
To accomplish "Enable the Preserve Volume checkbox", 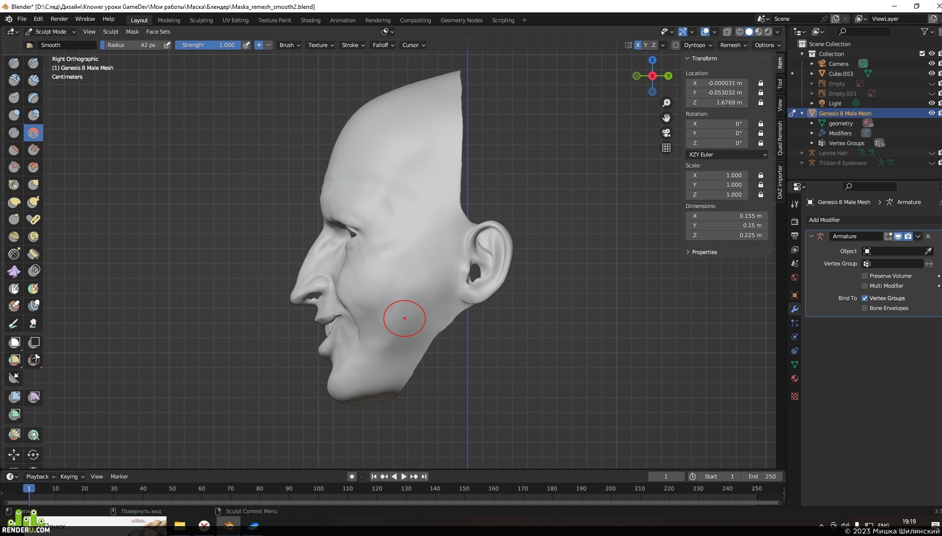I will [x=865, y=276].
